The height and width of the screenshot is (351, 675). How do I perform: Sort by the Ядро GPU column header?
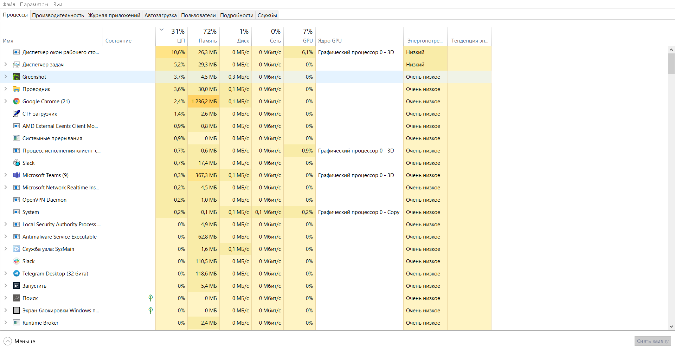tap(359, 36)
